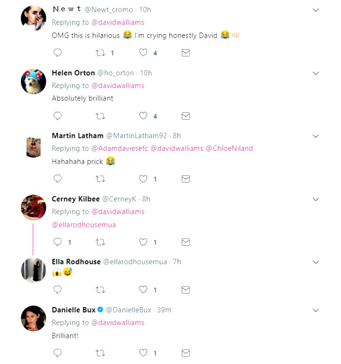
Task: Retweet Cerney Kilbee's tweet
Action: (100, 242)
